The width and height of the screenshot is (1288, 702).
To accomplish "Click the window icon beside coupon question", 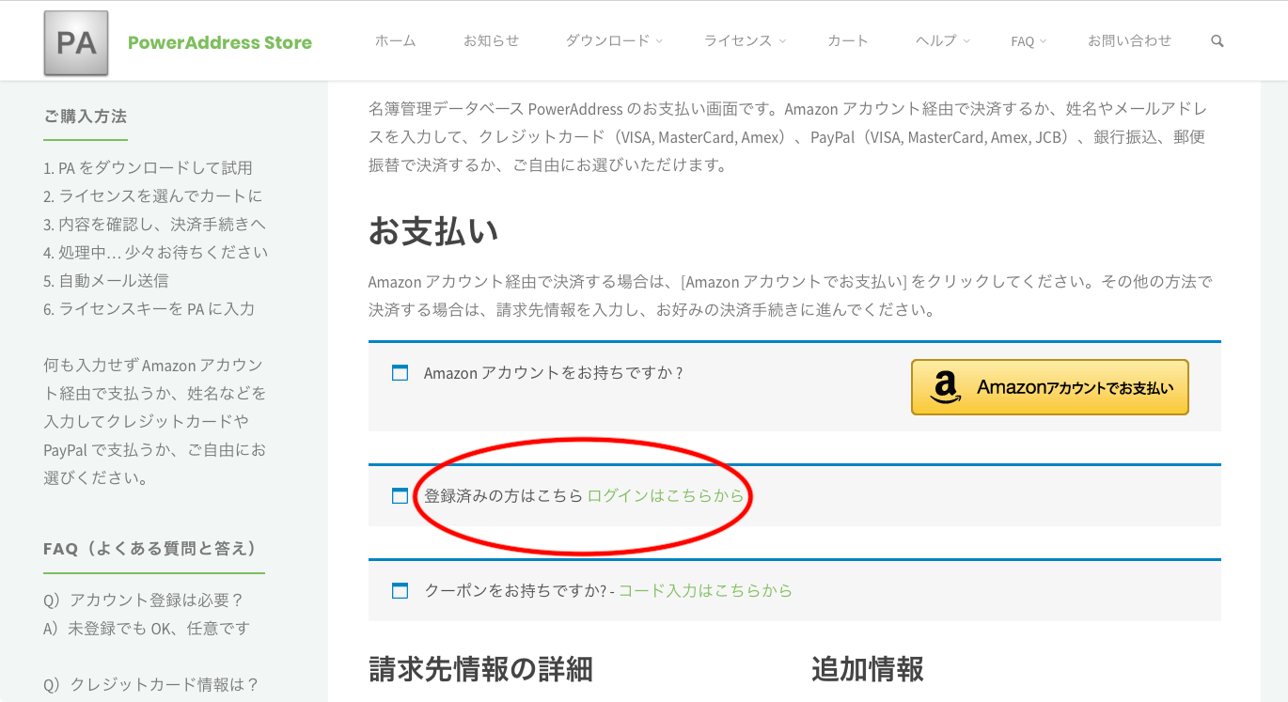I will click(400, 591).
